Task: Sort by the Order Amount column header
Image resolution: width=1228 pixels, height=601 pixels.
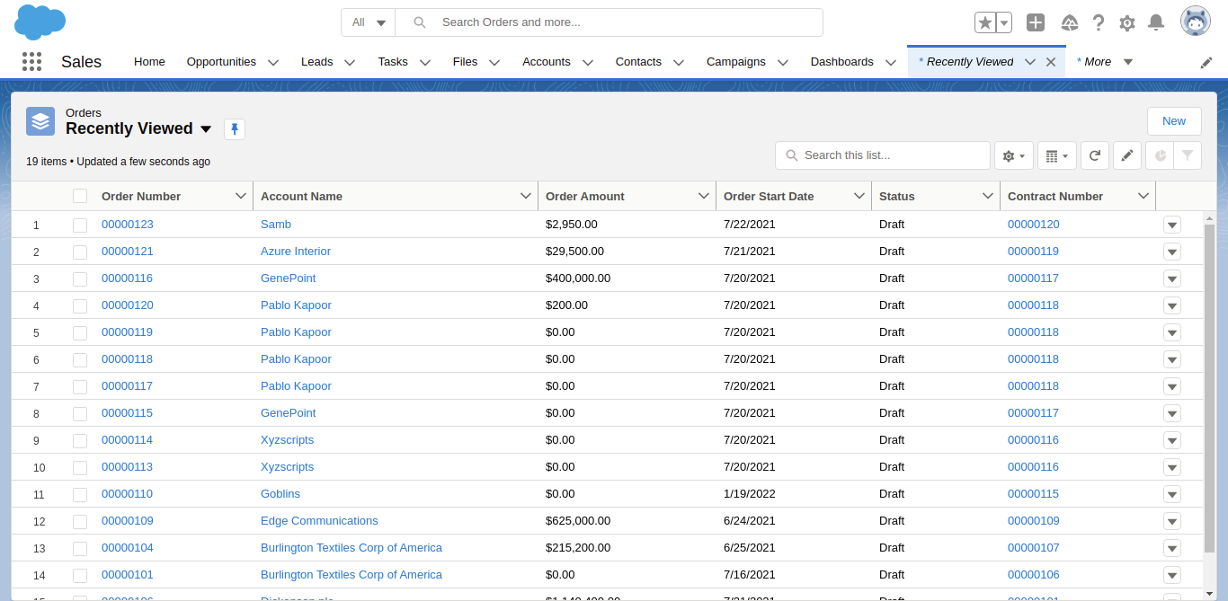Action: tap(585, 196)
